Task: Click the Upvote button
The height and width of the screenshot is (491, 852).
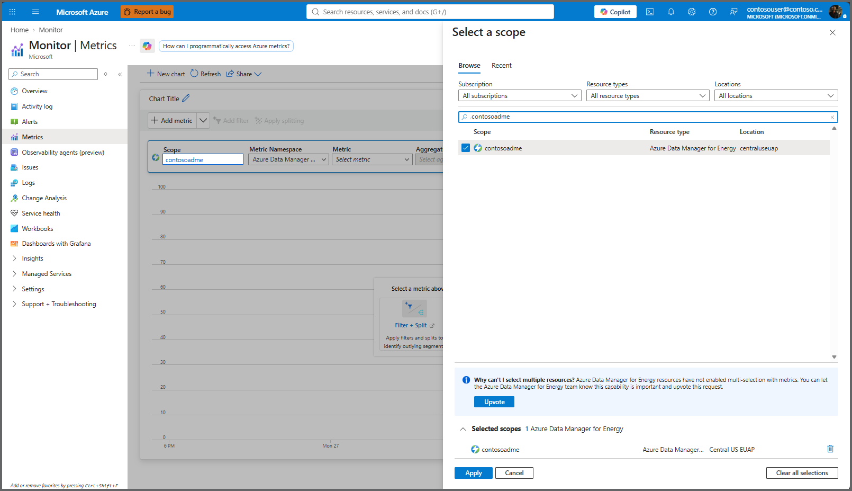Action: point(494,402)
